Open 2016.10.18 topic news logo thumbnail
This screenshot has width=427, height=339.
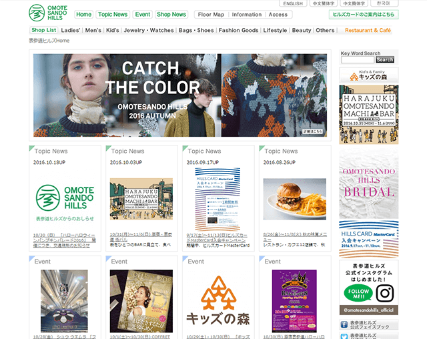point(65,200)
